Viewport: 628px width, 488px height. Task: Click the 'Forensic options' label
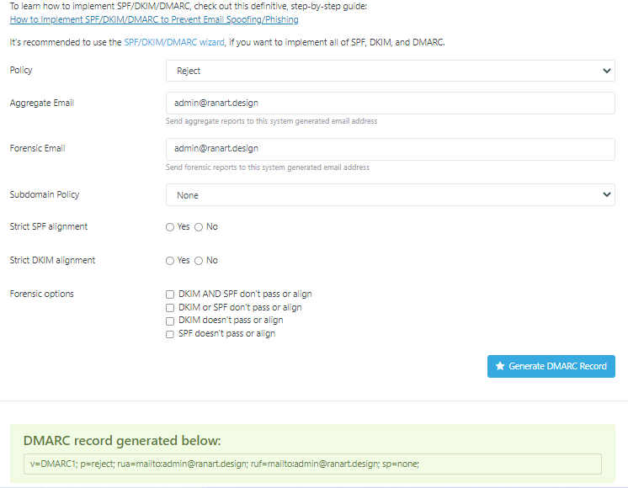[41, 294]
